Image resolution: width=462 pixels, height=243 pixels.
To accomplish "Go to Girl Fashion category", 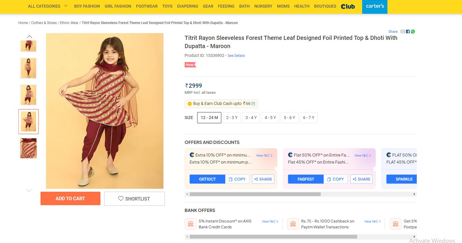I will point(118,6).
